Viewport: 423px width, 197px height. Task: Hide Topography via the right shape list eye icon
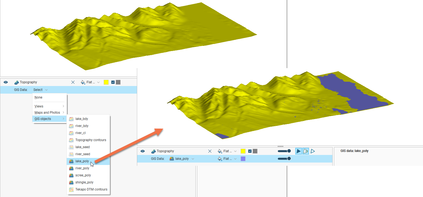click(x=143, y=151)
